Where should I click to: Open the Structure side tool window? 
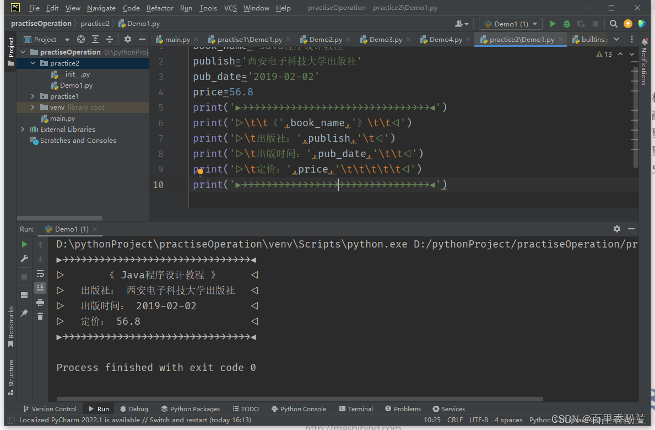pyautogui.click(x=11, y=377)
